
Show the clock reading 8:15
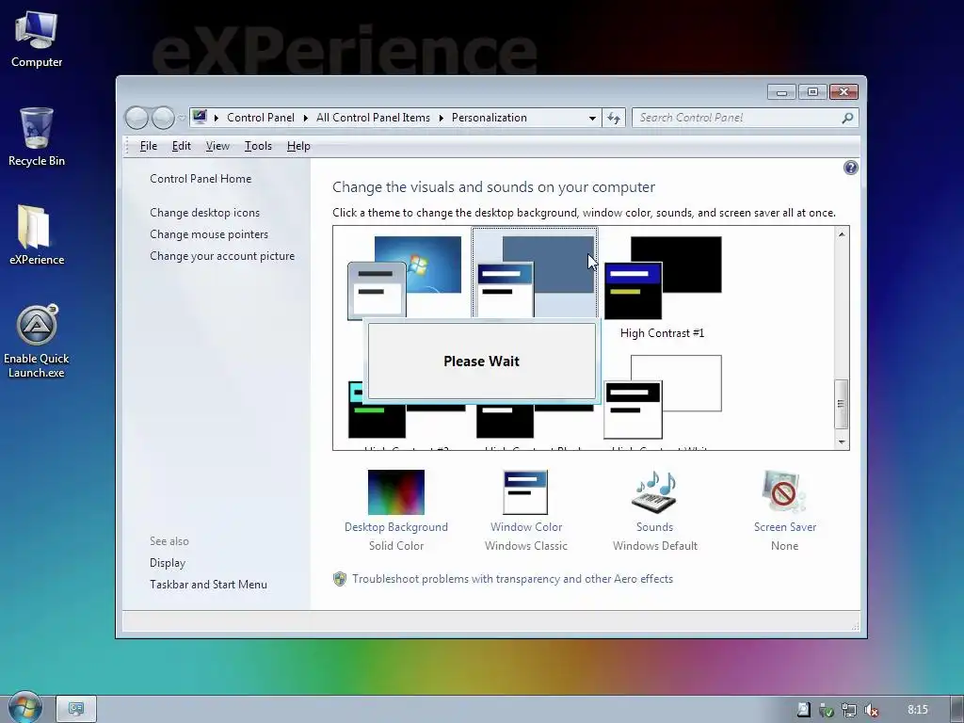pyautogui.click(x=918, y=710)
